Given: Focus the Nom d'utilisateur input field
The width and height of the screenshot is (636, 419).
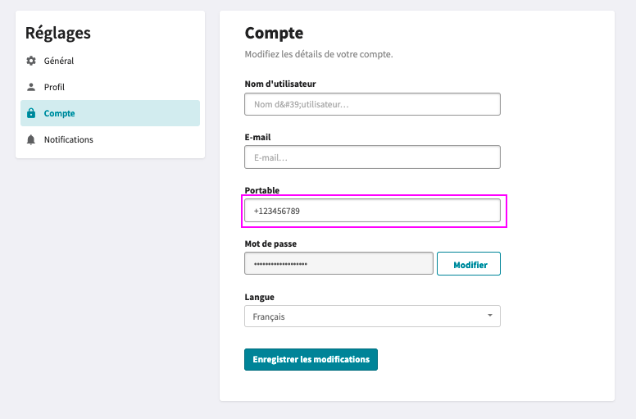Looking at the screenshot, I should (372, 104).
